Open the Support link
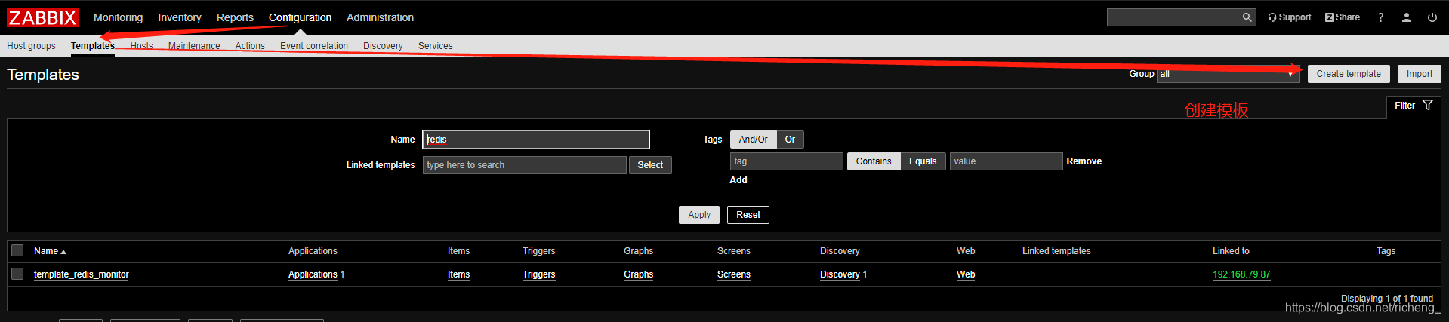The width and height of the screenshot is (1449, 322). pos(1290,17)
